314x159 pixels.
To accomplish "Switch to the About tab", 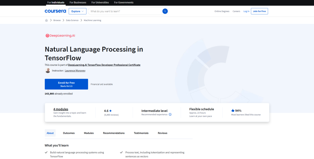I will (x=50, y=133).
